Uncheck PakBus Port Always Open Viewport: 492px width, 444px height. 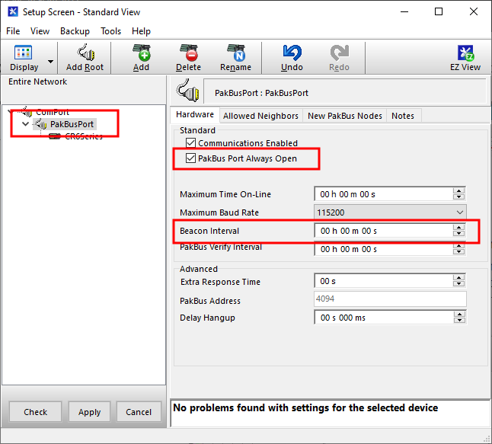[x=191, y=158]
